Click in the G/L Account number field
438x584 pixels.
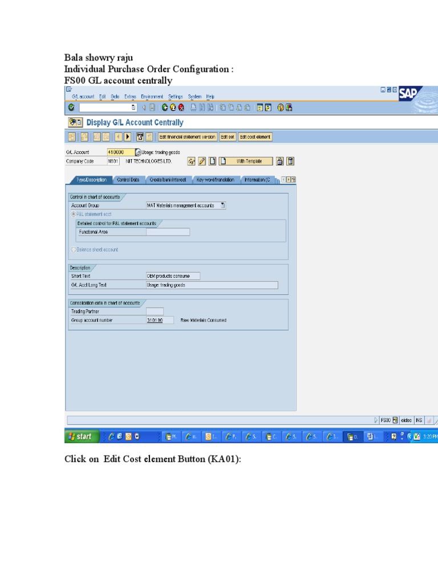click(121, 152)
